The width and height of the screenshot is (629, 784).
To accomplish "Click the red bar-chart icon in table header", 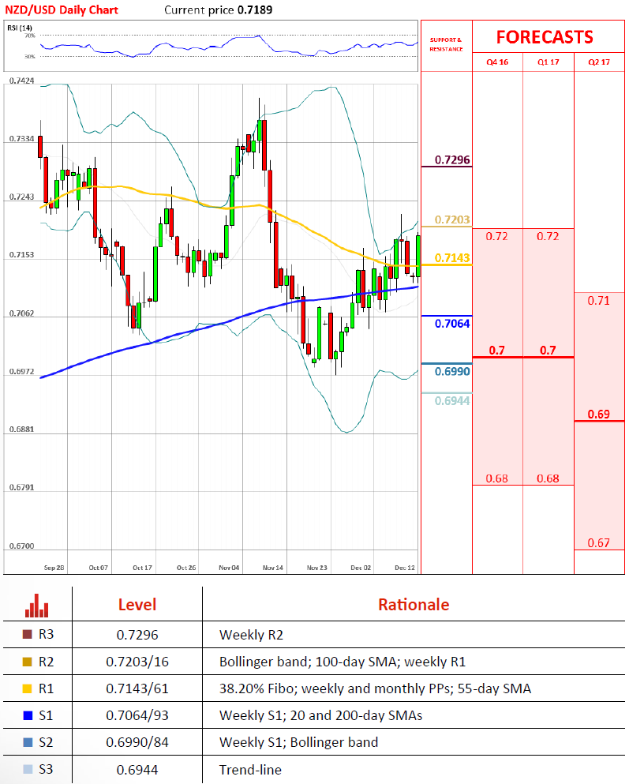I will [x=37, y=606].
